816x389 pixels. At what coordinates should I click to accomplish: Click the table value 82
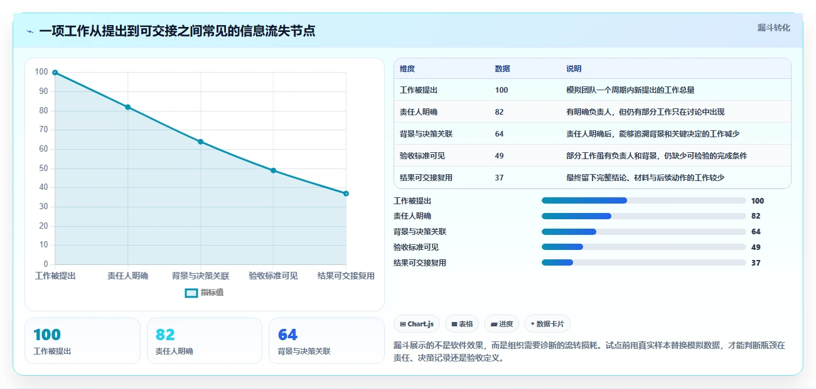tap(499, 112)
